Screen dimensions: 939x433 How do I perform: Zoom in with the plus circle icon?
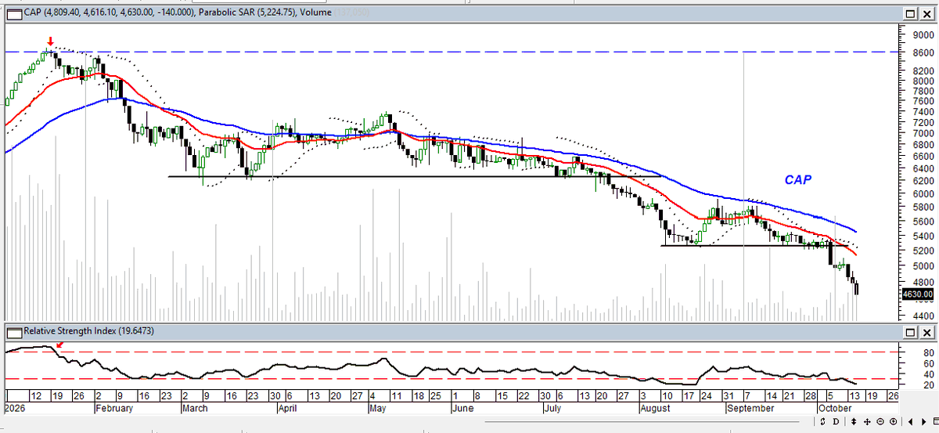tap(893, 421)
